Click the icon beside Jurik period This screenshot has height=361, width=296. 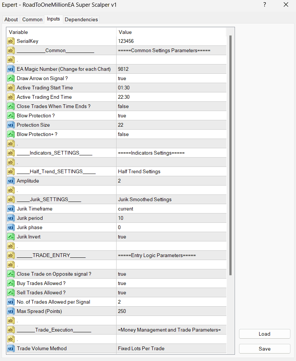[x=11, y=218]
